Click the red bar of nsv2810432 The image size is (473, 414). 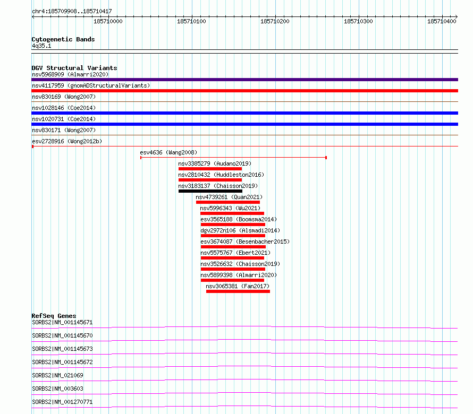click(210, 180)
